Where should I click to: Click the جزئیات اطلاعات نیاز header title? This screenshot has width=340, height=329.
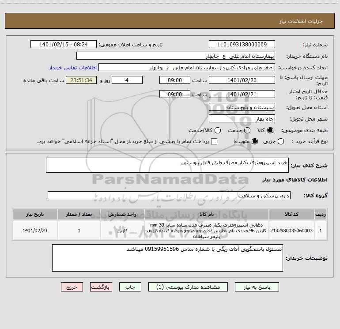pyautogui.click(x=301, y=21)
